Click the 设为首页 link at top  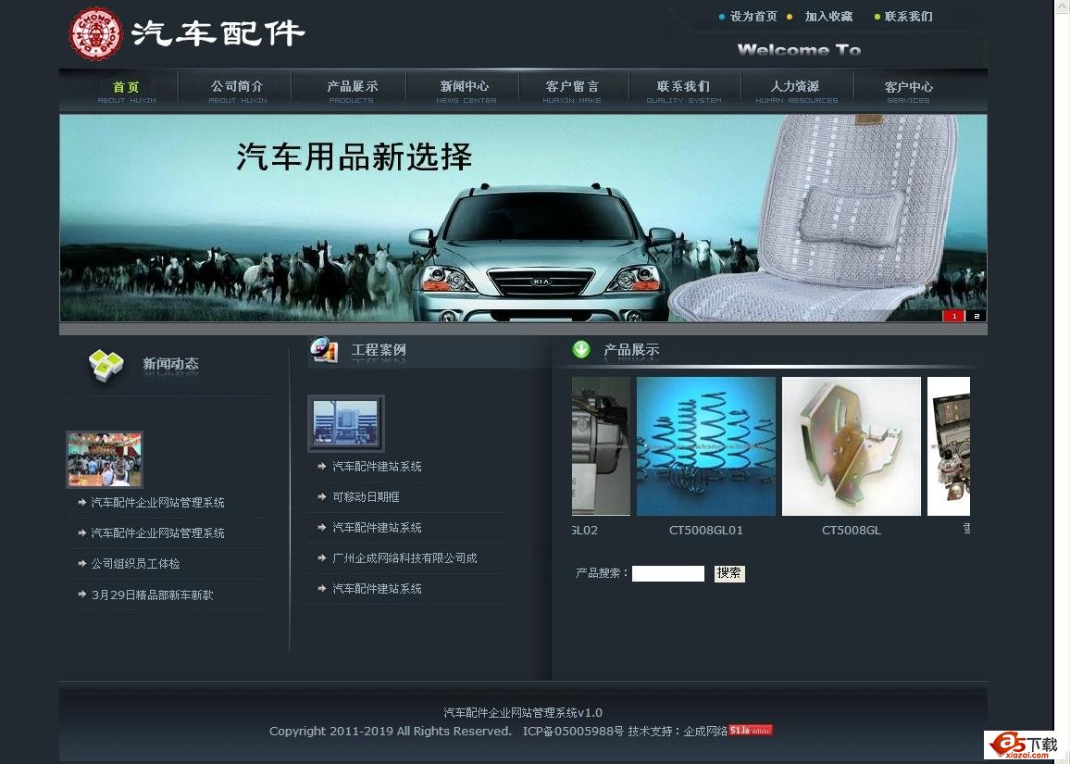pyautogui.click(x=753, y=17)
